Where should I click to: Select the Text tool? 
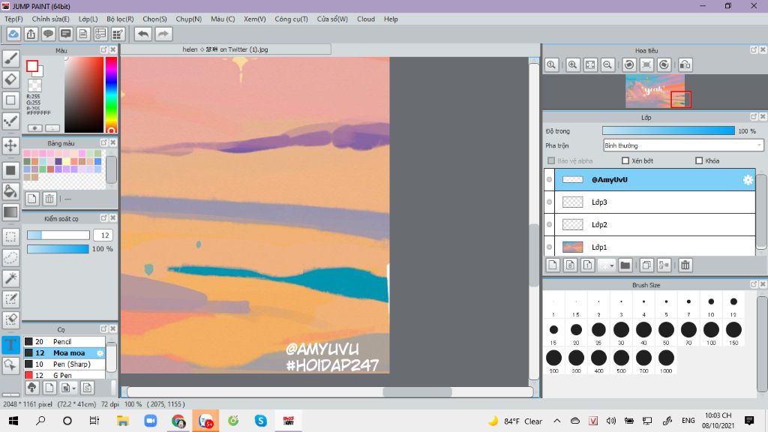[x=10, y=344]
